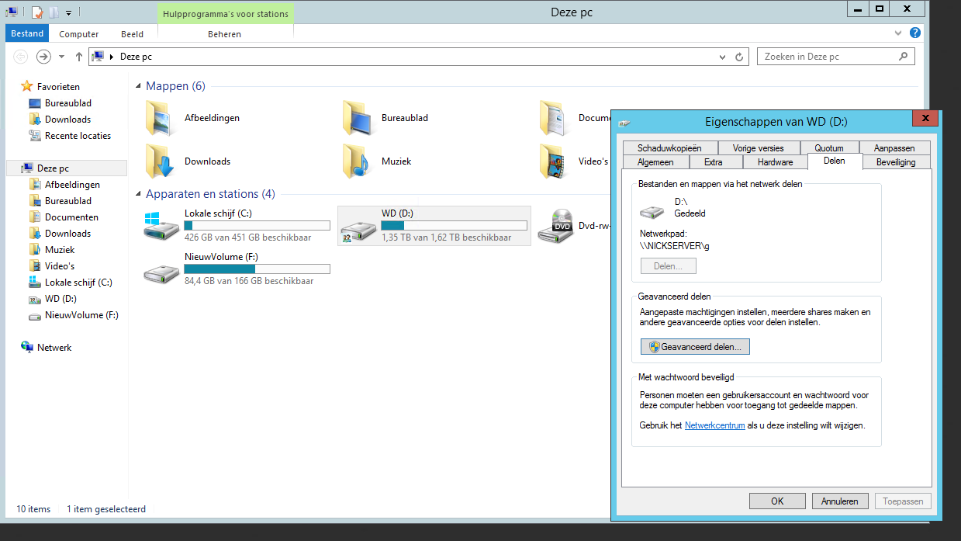Click the Afbeeldingen folder icon
The height and width of the screenshot is (541, 961).
161,118
